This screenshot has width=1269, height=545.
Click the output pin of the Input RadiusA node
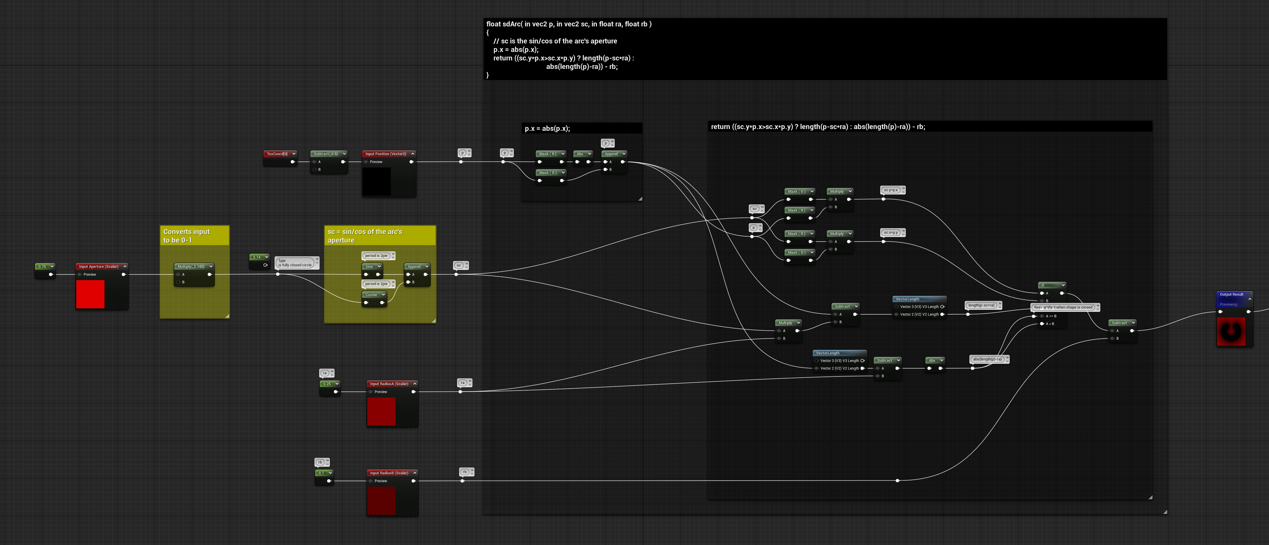[413, 392]
